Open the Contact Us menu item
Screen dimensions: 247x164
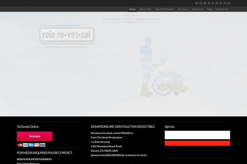tap(222, 9)
